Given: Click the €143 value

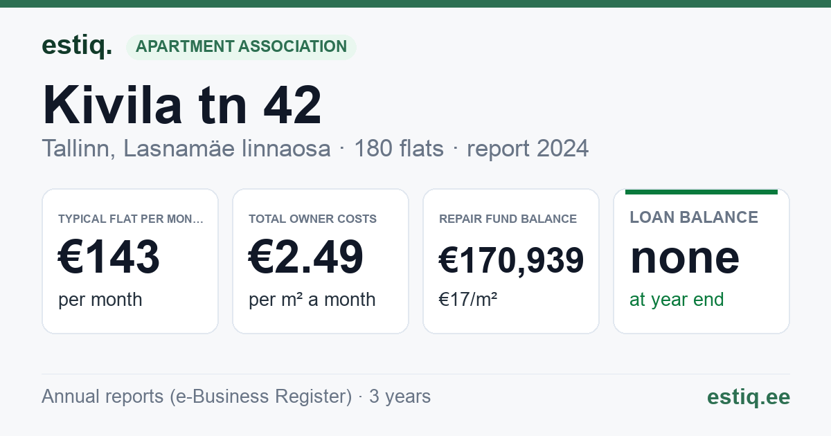Looking at the screenshot, I should point(109,257).
